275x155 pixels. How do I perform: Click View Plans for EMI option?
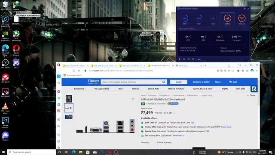[178, 136]
